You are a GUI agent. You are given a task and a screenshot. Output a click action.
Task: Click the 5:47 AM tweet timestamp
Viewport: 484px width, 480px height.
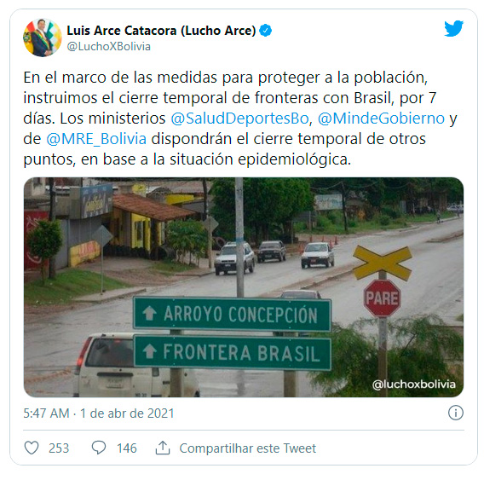[x=46, y=413]
